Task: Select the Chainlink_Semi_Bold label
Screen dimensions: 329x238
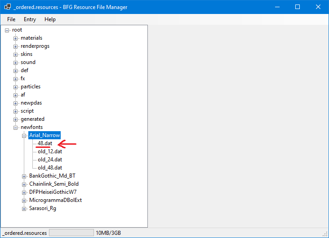Action: [54, 184]
